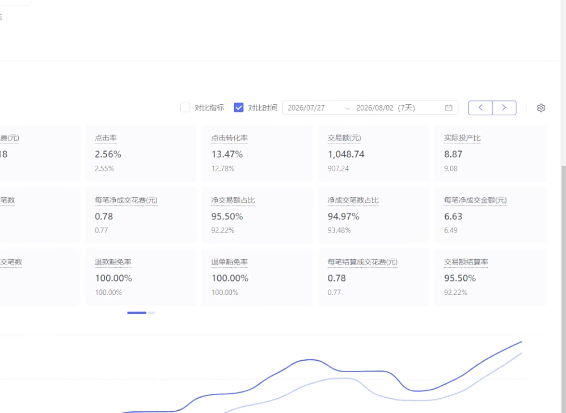Select the 交易额(元) metric card

click(374, 153)
